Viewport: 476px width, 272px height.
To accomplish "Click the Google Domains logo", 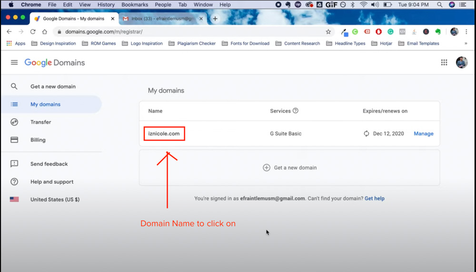I will point(55,62).
